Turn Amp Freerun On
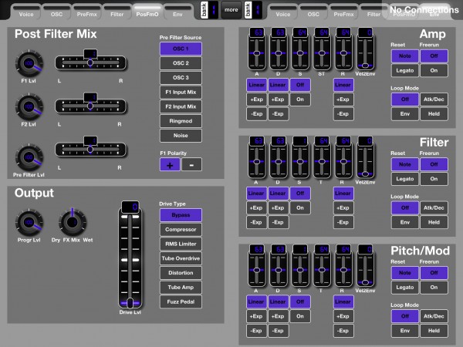Screen dimensions: 463x347 point(434,70)
